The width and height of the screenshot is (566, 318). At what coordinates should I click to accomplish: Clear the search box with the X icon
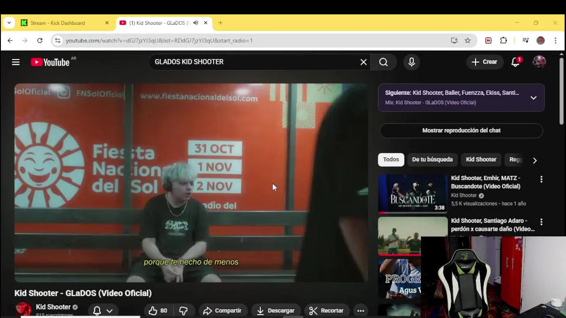coord(363,62)
